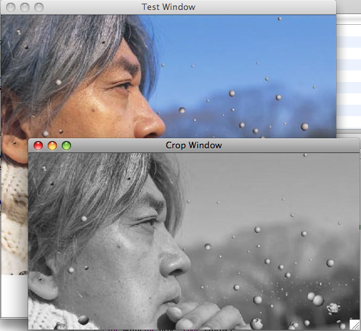This screenshot has width=361, height=331.
Task: Select the striped background window behind Test Window
Action: tap(348, 76)
